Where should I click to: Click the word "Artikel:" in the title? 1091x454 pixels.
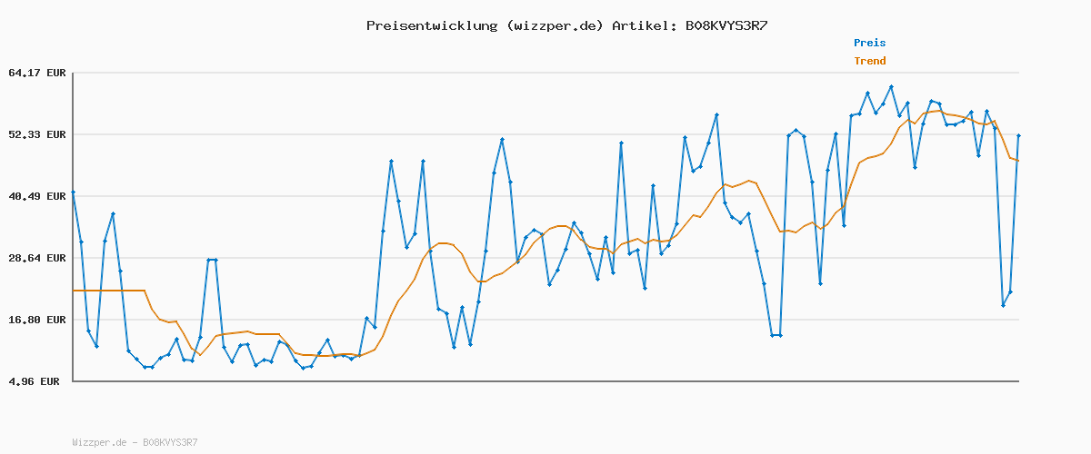point(644,25)
